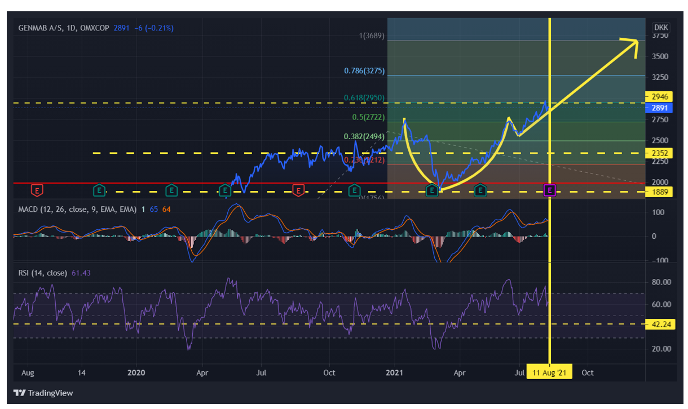The width and height of the screenshot is (688, 409).
Task: Select the teal earnings marker near February 2020
Action: (x=171, y=190)
